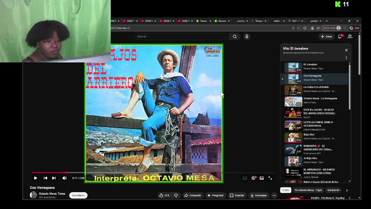Image resolution: width=371 pixels, height=209 pixels.
Task: Click the Preguntar button
Action: [215, 195]
